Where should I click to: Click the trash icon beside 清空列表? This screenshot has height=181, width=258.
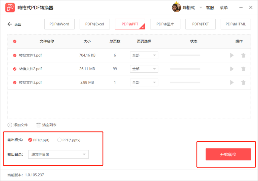tap(38, 125)
